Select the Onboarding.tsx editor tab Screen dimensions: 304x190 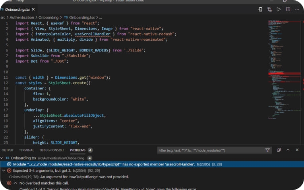17,9
